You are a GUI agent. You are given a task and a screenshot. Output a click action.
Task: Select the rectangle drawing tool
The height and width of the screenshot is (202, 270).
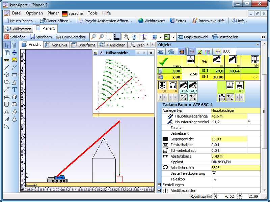pyautogui.click(x=15, y=75)
